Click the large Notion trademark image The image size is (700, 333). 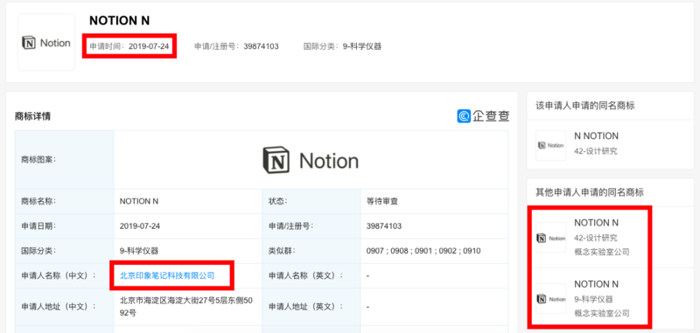click(311, 161)
